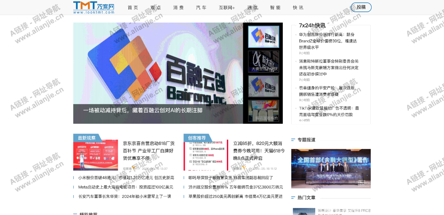Click the 2小时前 timestamp under 华为 news
Screen dimensions: 444x215
coord(305,53)
